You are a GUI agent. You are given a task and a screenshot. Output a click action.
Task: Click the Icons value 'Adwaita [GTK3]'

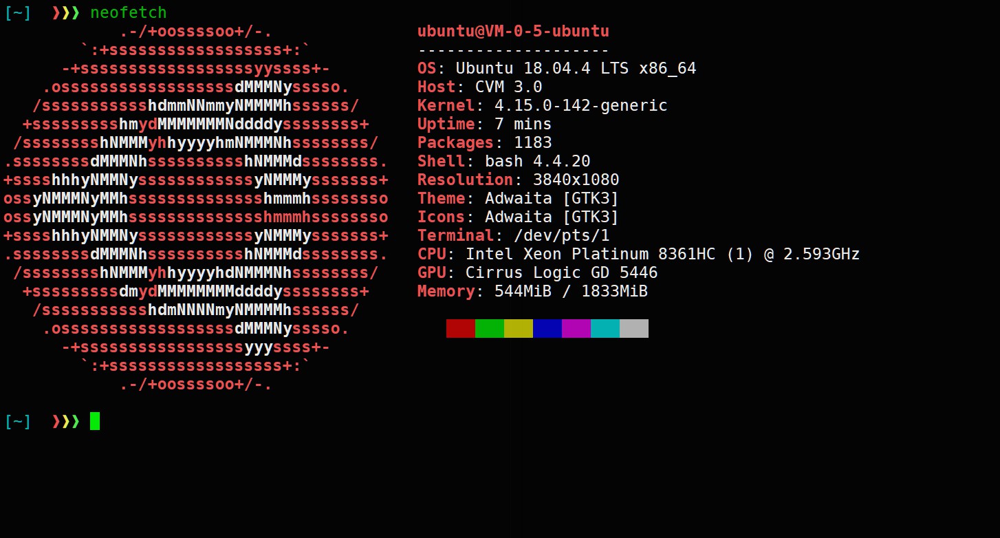point(552,217)
